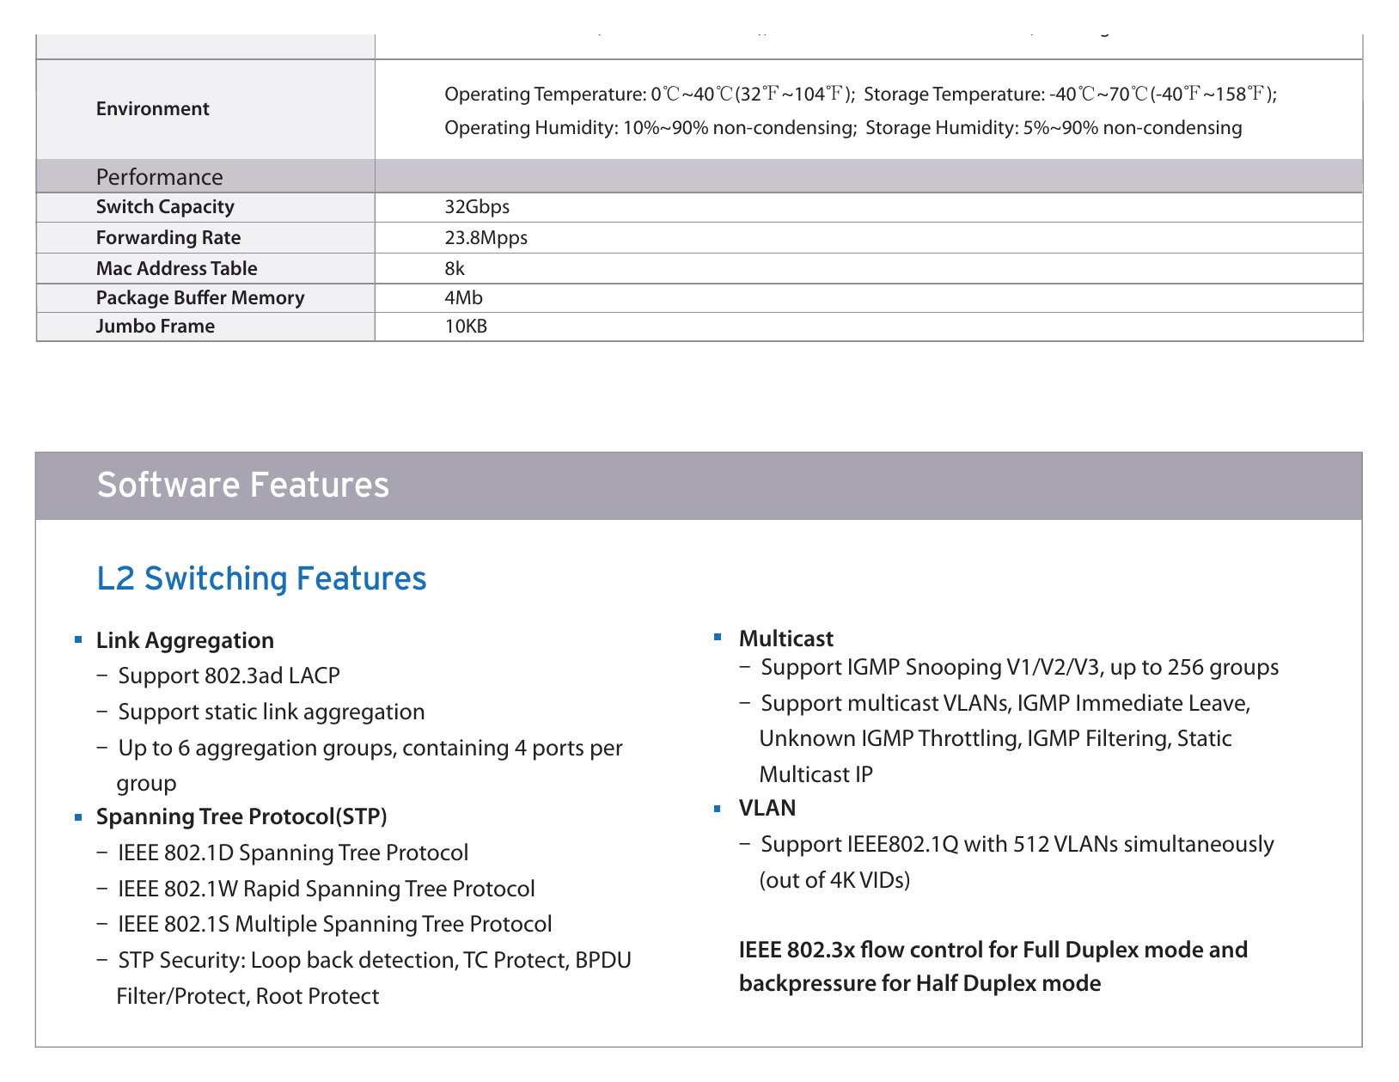Click the Forwarding Rate label
This screenshot has width=1399, height=1082.
coord(168,238)
